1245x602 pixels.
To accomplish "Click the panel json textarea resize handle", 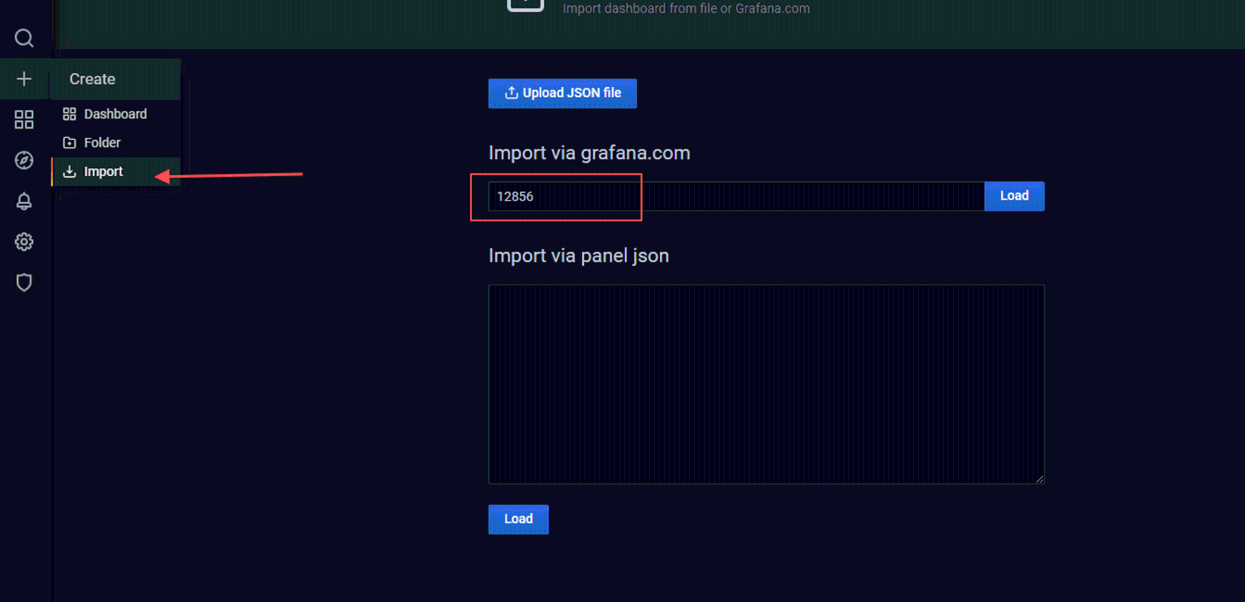I will click(1040, 479).
